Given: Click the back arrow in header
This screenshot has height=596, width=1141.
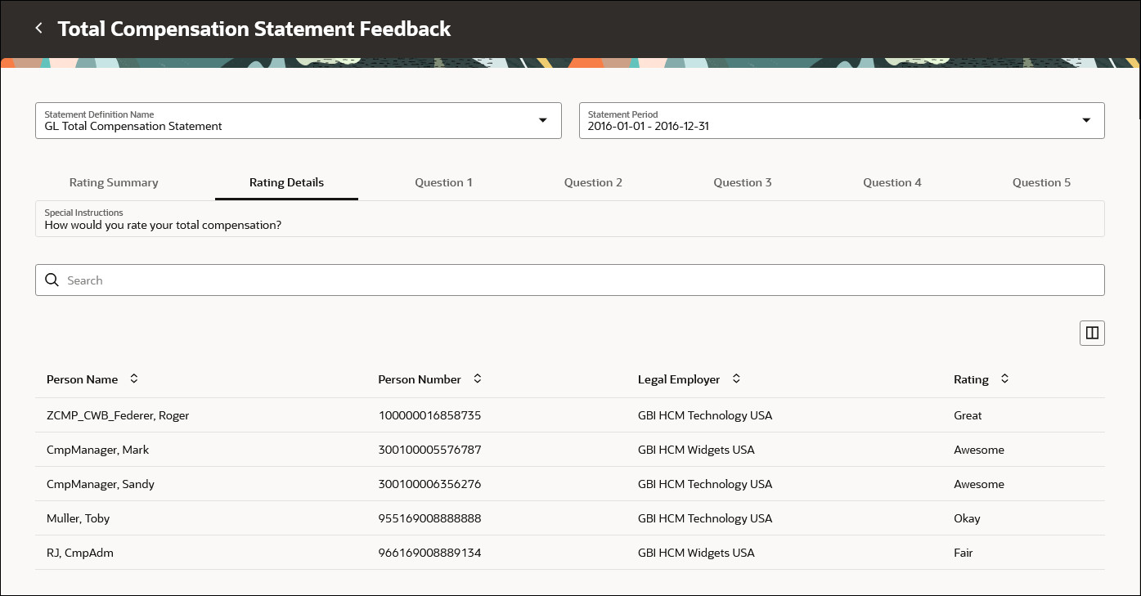Looking at the screenshot, I should (x=38, y=29).
